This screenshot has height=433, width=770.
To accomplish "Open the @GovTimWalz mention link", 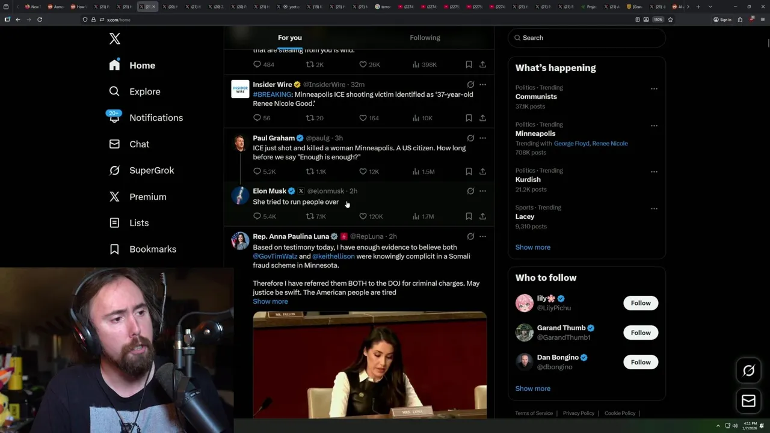I will click(275, 256).
